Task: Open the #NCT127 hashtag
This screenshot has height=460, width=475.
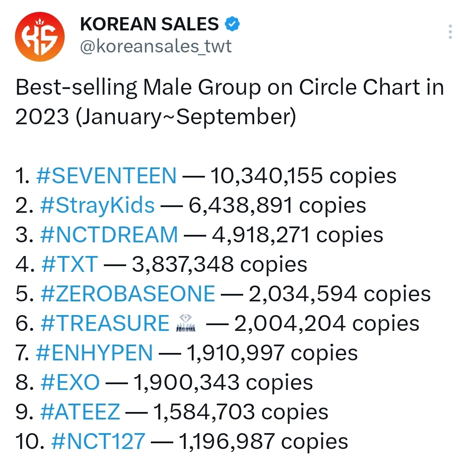Action: click(98, 441)
